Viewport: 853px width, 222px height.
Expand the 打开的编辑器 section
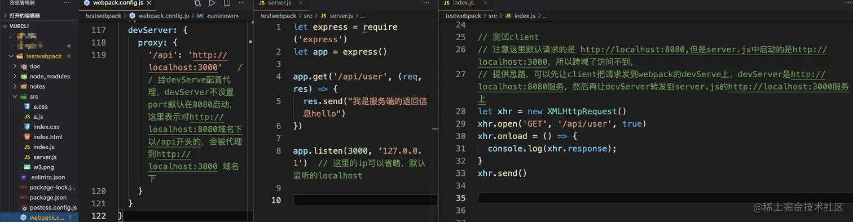coord(5,16)
